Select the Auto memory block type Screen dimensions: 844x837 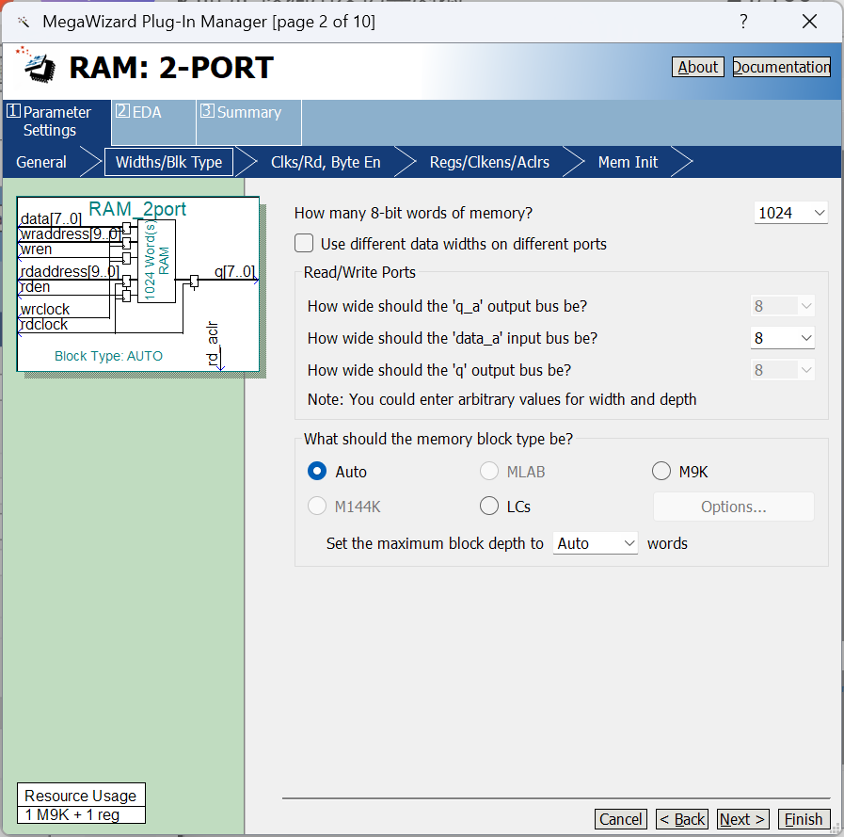tap(317, 472)
